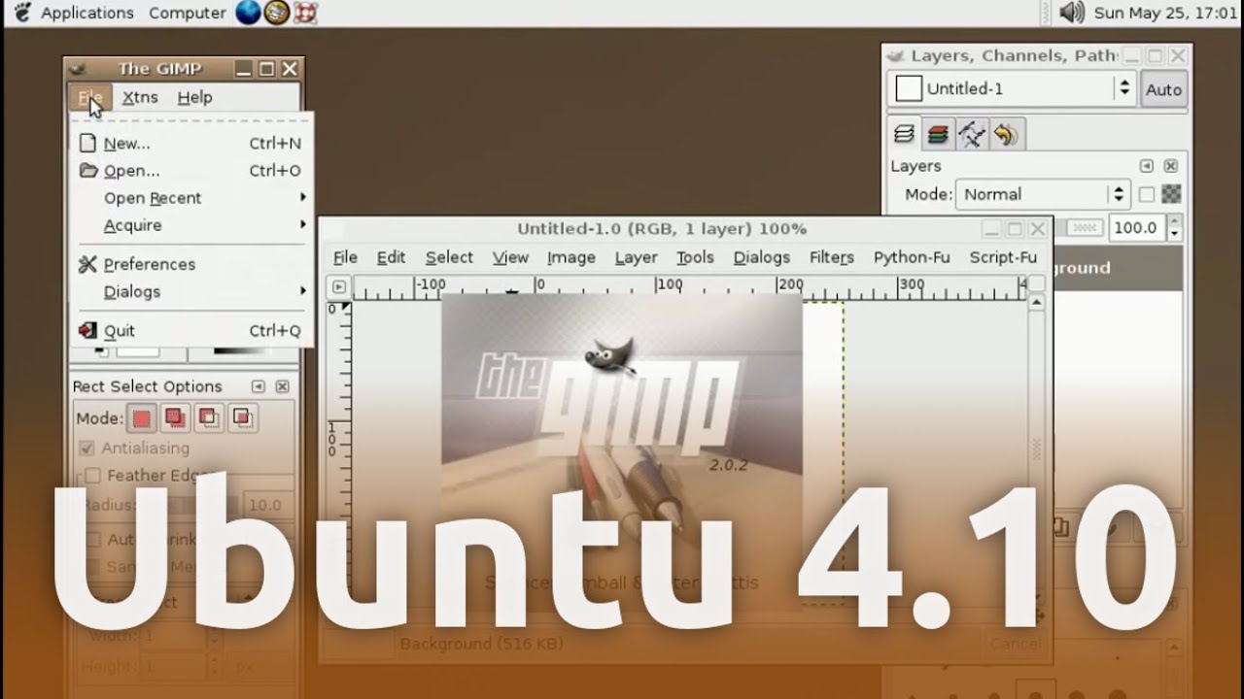Viewport: 1244px width, 699px height.
Task: Launch the web browser globe icon in top panel
Action: click(x=249, y=13)
